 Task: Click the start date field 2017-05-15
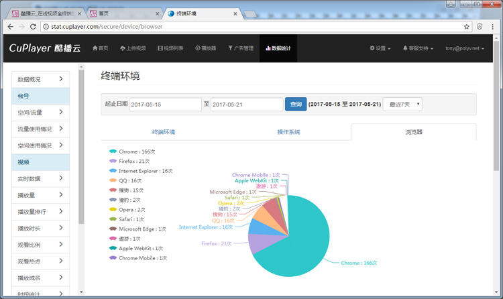pos(165,105)
